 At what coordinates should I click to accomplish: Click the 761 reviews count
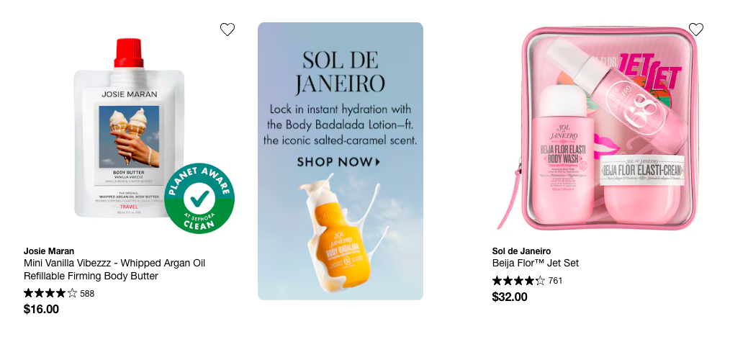point(555,281)
